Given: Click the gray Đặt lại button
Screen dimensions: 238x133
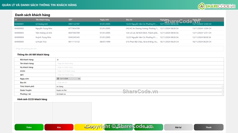Looking at the screenshot, I should click(178, 127).
